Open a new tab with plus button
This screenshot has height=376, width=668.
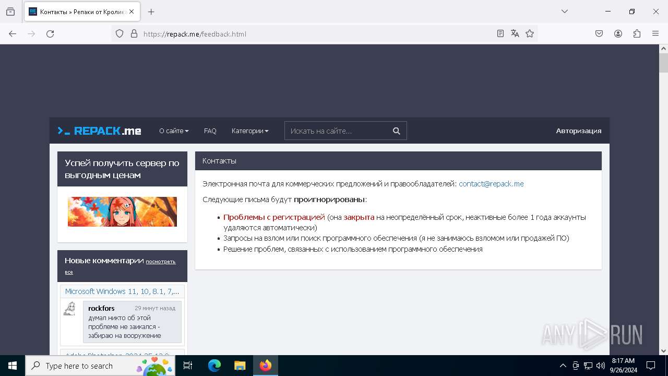tap(151, 11)
